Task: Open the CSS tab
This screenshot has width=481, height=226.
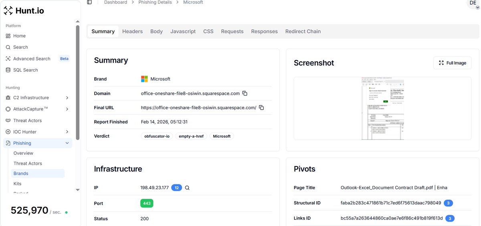Action: 208,32
